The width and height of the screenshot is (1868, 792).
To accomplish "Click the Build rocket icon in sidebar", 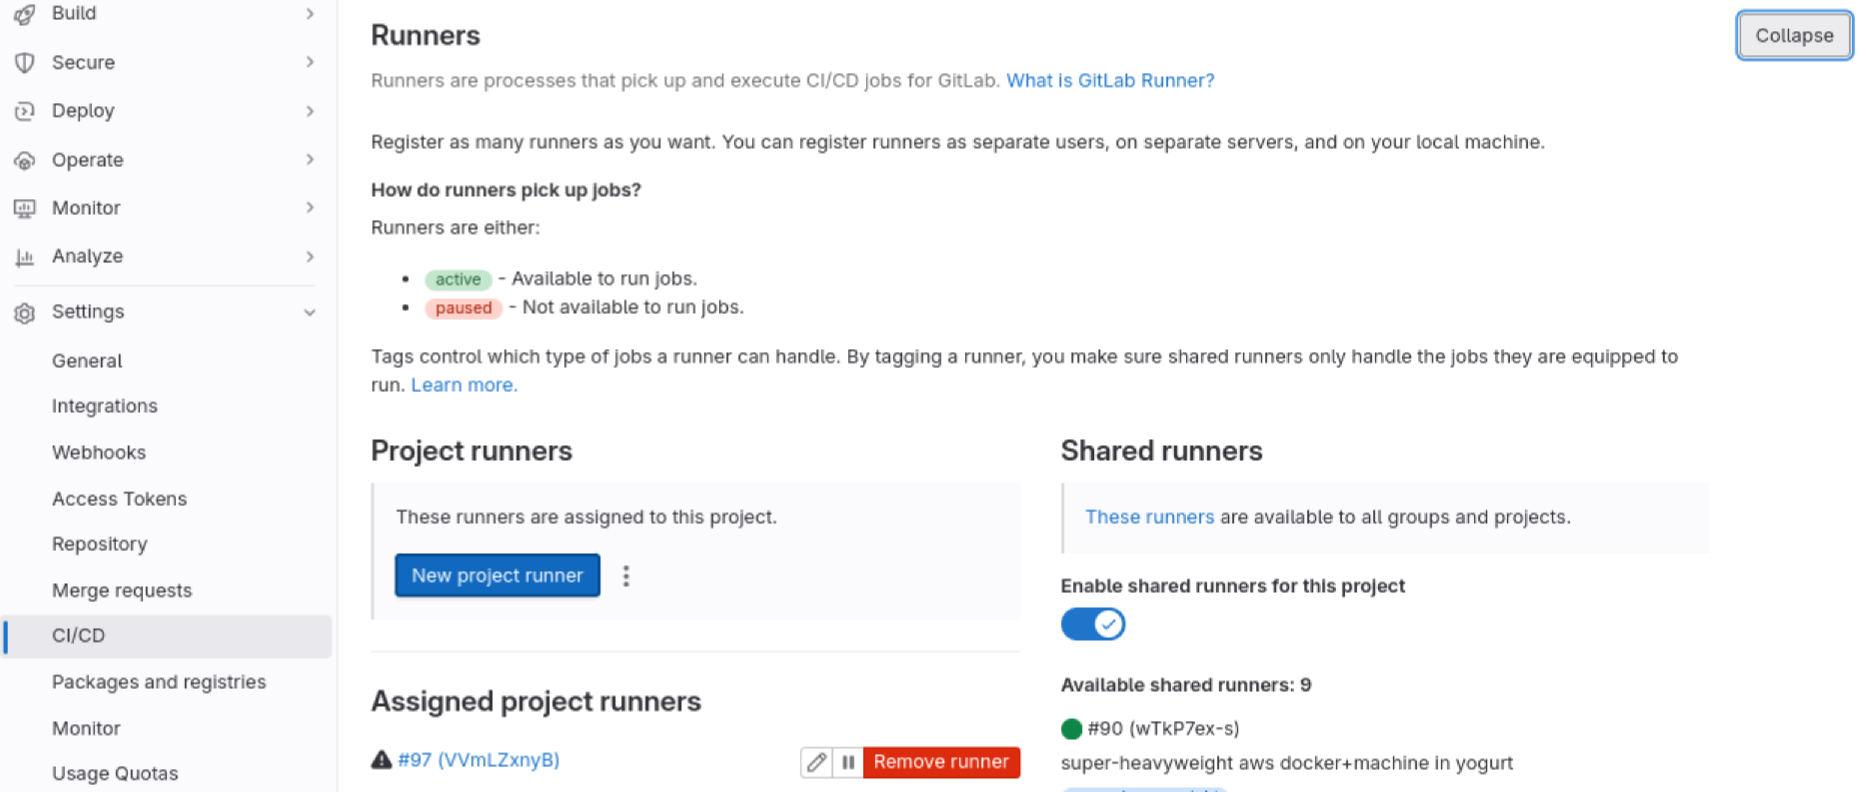I will pos(25,14).
